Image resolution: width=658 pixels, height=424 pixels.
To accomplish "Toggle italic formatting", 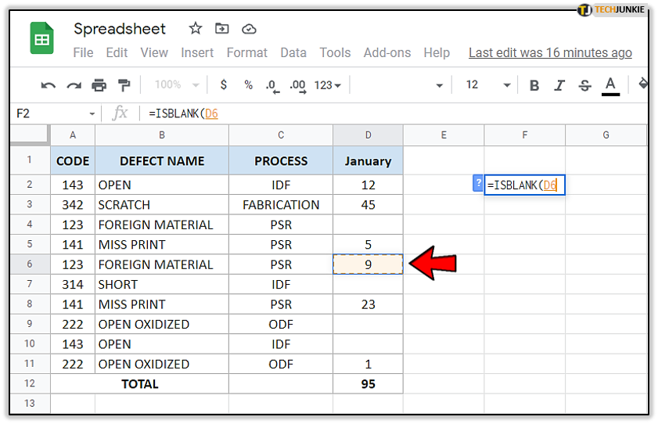I will point(559,85).
